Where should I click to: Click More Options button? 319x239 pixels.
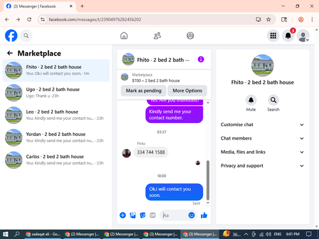click(x=188, y=91)
